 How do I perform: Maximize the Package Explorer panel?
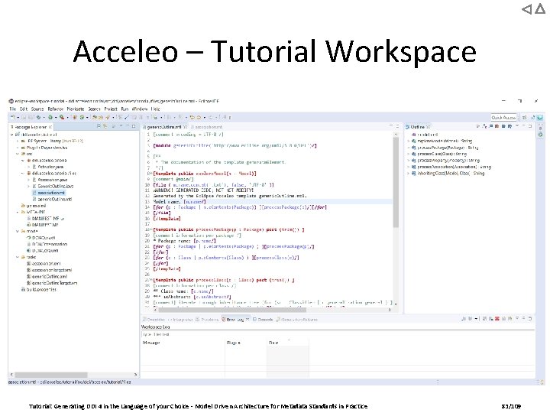click(134, 126)
